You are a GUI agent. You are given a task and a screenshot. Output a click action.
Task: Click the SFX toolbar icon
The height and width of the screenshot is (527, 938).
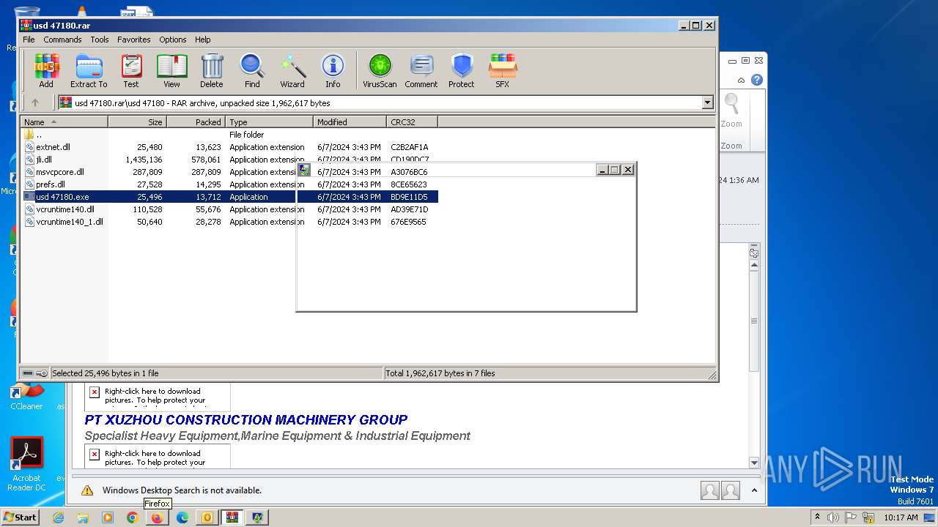tap(502, 71)
